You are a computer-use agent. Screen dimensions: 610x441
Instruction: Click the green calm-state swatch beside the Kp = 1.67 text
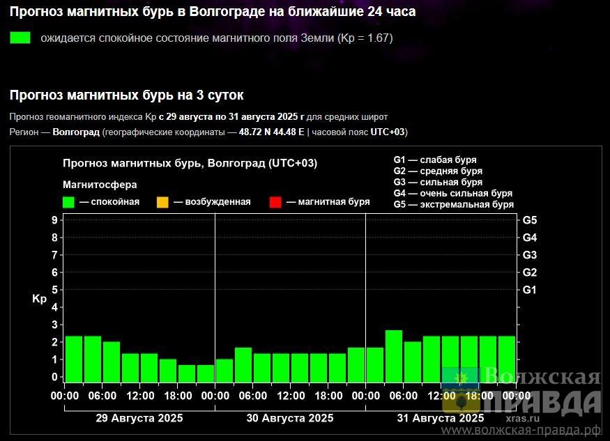click(x=20, y=38)
